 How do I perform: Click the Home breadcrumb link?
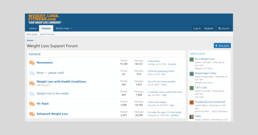coord(30,40)
